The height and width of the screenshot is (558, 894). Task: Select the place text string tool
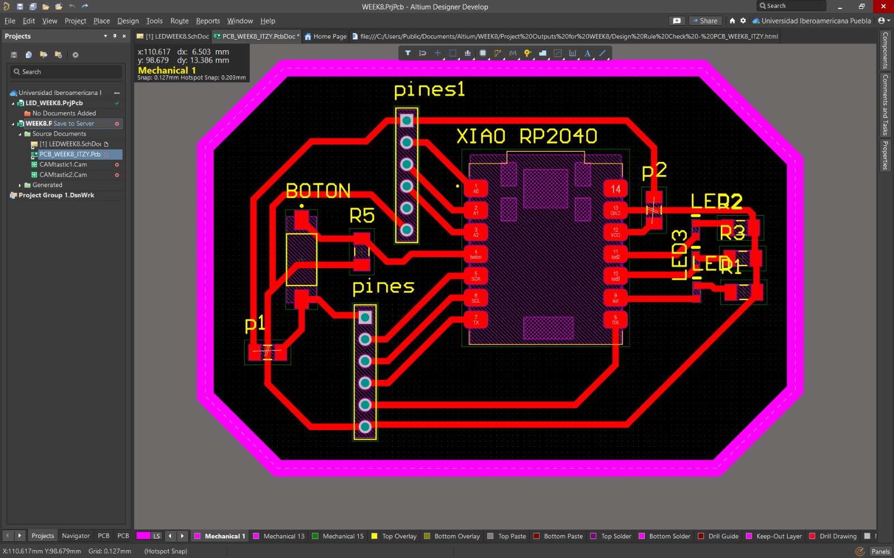(587, 53)
